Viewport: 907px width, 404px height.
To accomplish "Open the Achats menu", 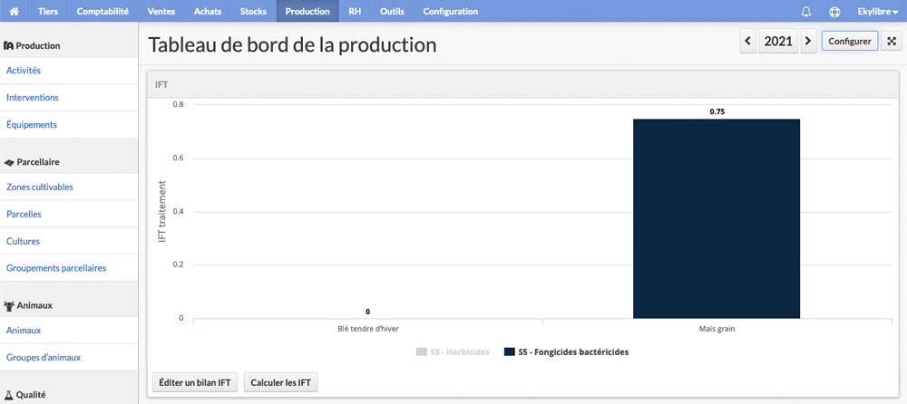I will [x=208, y=11].
